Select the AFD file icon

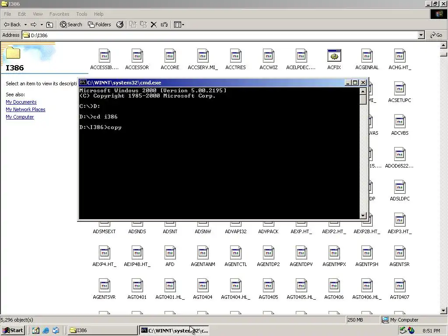[x=170, y=252]
